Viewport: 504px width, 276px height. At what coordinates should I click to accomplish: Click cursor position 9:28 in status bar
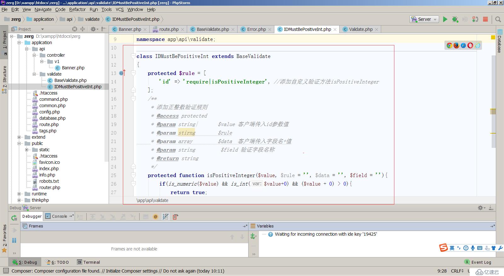tap(442, 271)
